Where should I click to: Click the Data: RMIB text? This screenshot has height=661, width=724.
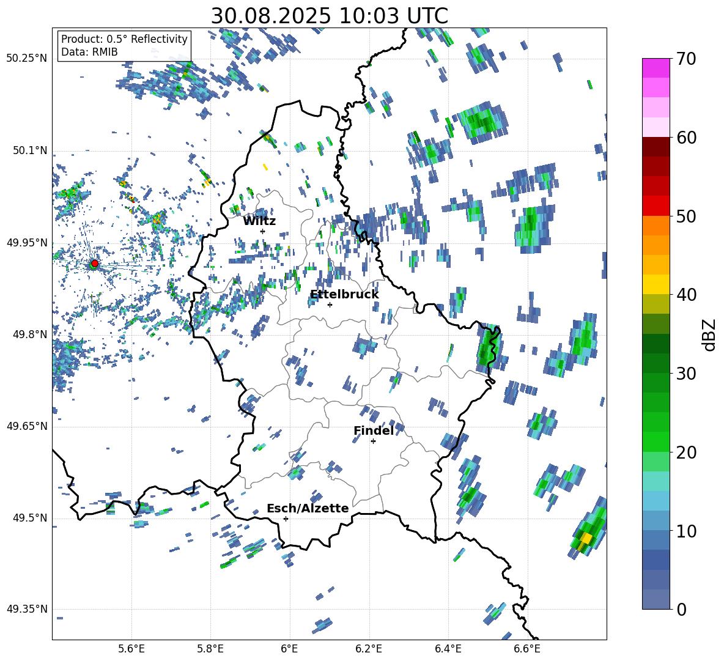click(x=89, y=52)
